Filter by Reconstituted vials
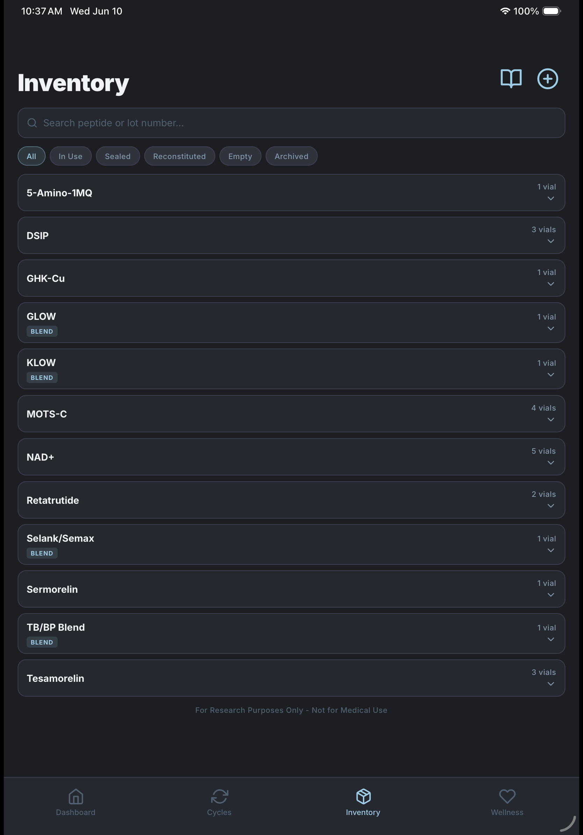 point(180,156)
